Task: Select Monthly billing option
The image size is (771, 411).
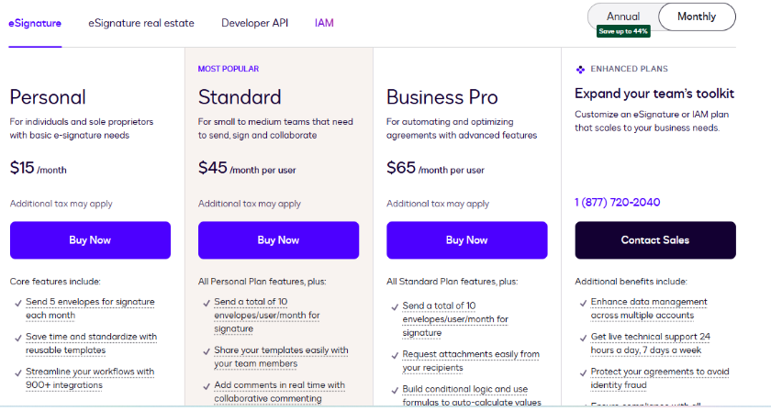Action: pos(697,17)
